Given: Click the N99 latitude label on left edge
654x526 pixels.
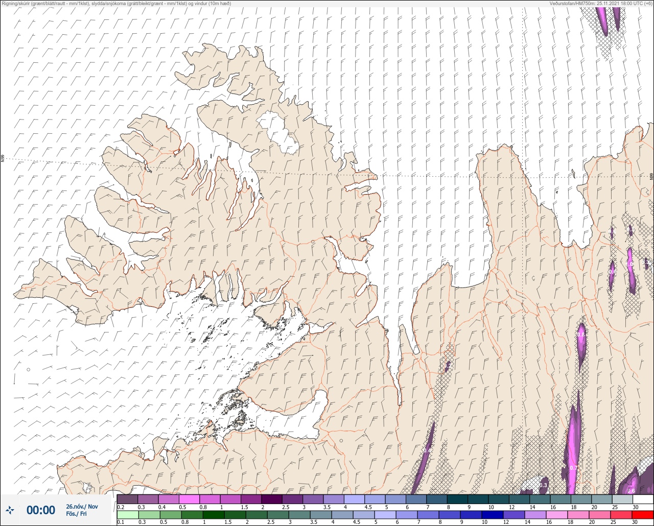Looking at the screenshot, I should coord(3,159).
